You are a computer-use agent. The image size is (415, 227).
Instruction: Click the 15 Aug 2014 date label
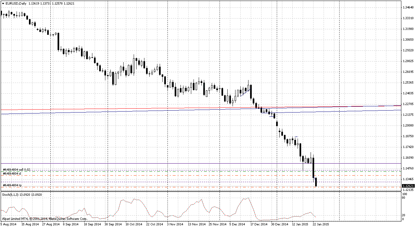coord(30,224)
